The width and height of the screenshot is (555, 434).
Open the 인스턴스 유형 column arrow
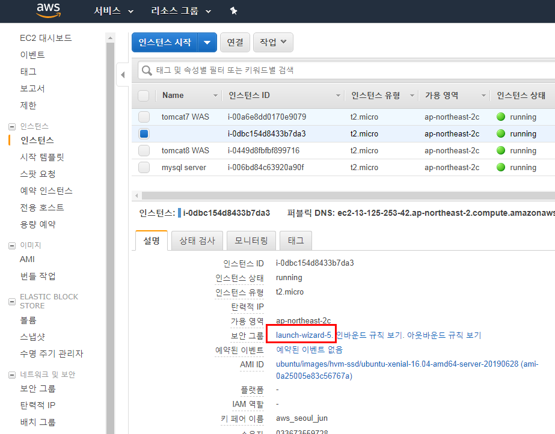[x=412, y=96]
